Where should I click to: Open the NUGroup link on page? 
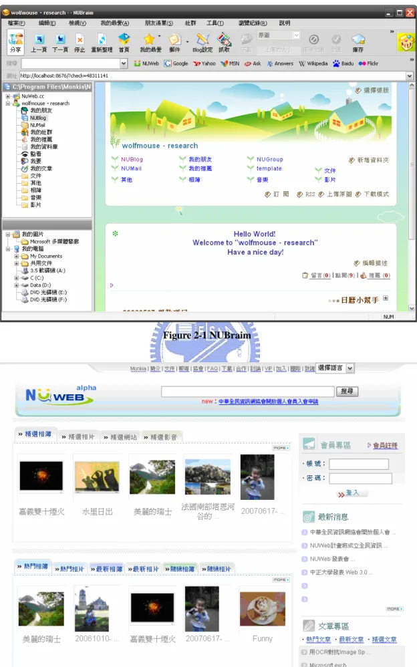[270, 159]
